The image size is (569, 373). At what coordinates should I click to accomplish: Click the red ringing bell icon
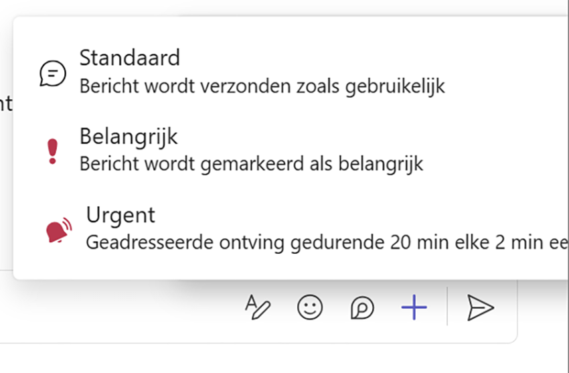click(x=58, y=230)
